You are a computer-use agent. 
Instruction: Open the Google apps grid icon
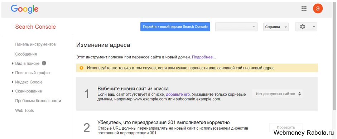pyautogui.click(x=304, y=9)
